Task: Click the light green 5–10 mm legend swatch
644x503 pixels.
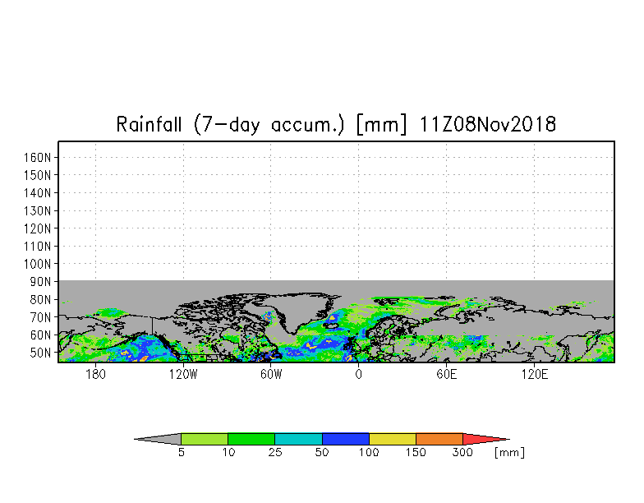Action: tap(204, 439)
